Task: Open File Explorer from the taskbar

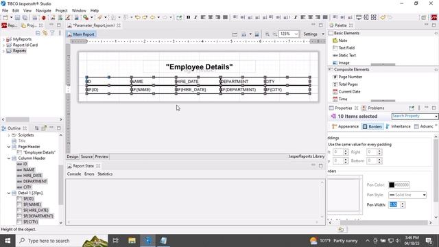Action: tap(132, 241)
